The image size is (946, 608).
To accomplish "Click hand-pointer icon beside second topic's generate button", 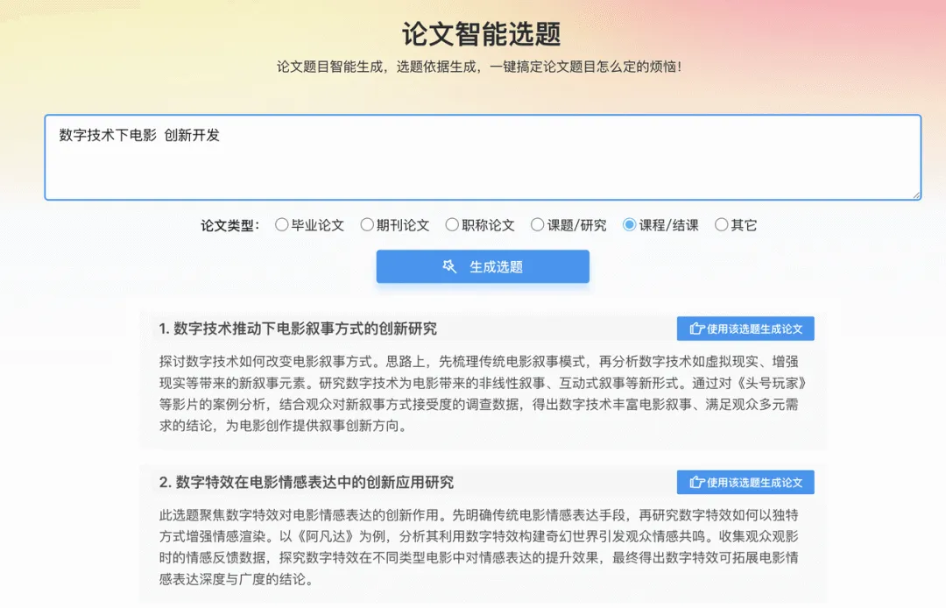I will 697,483.
